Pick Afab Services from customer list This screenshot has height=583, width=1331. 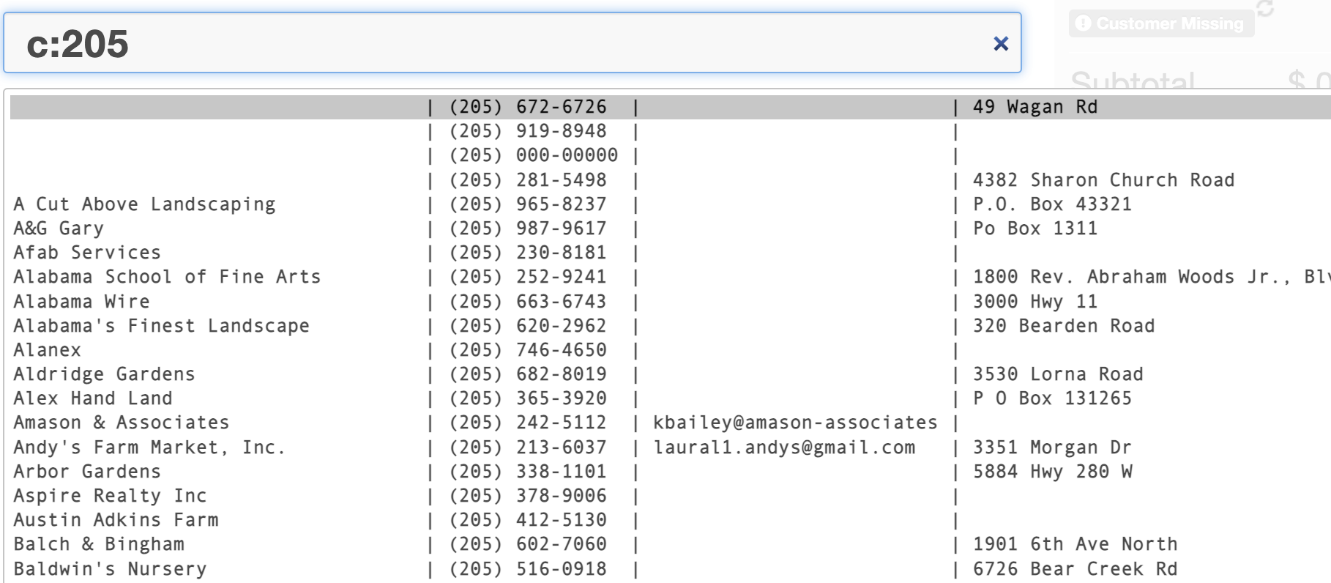[87, 253]
